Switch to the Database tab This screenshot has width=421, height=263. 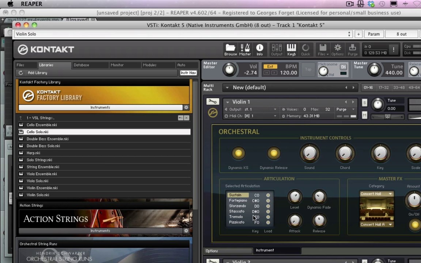coord(91,65)
